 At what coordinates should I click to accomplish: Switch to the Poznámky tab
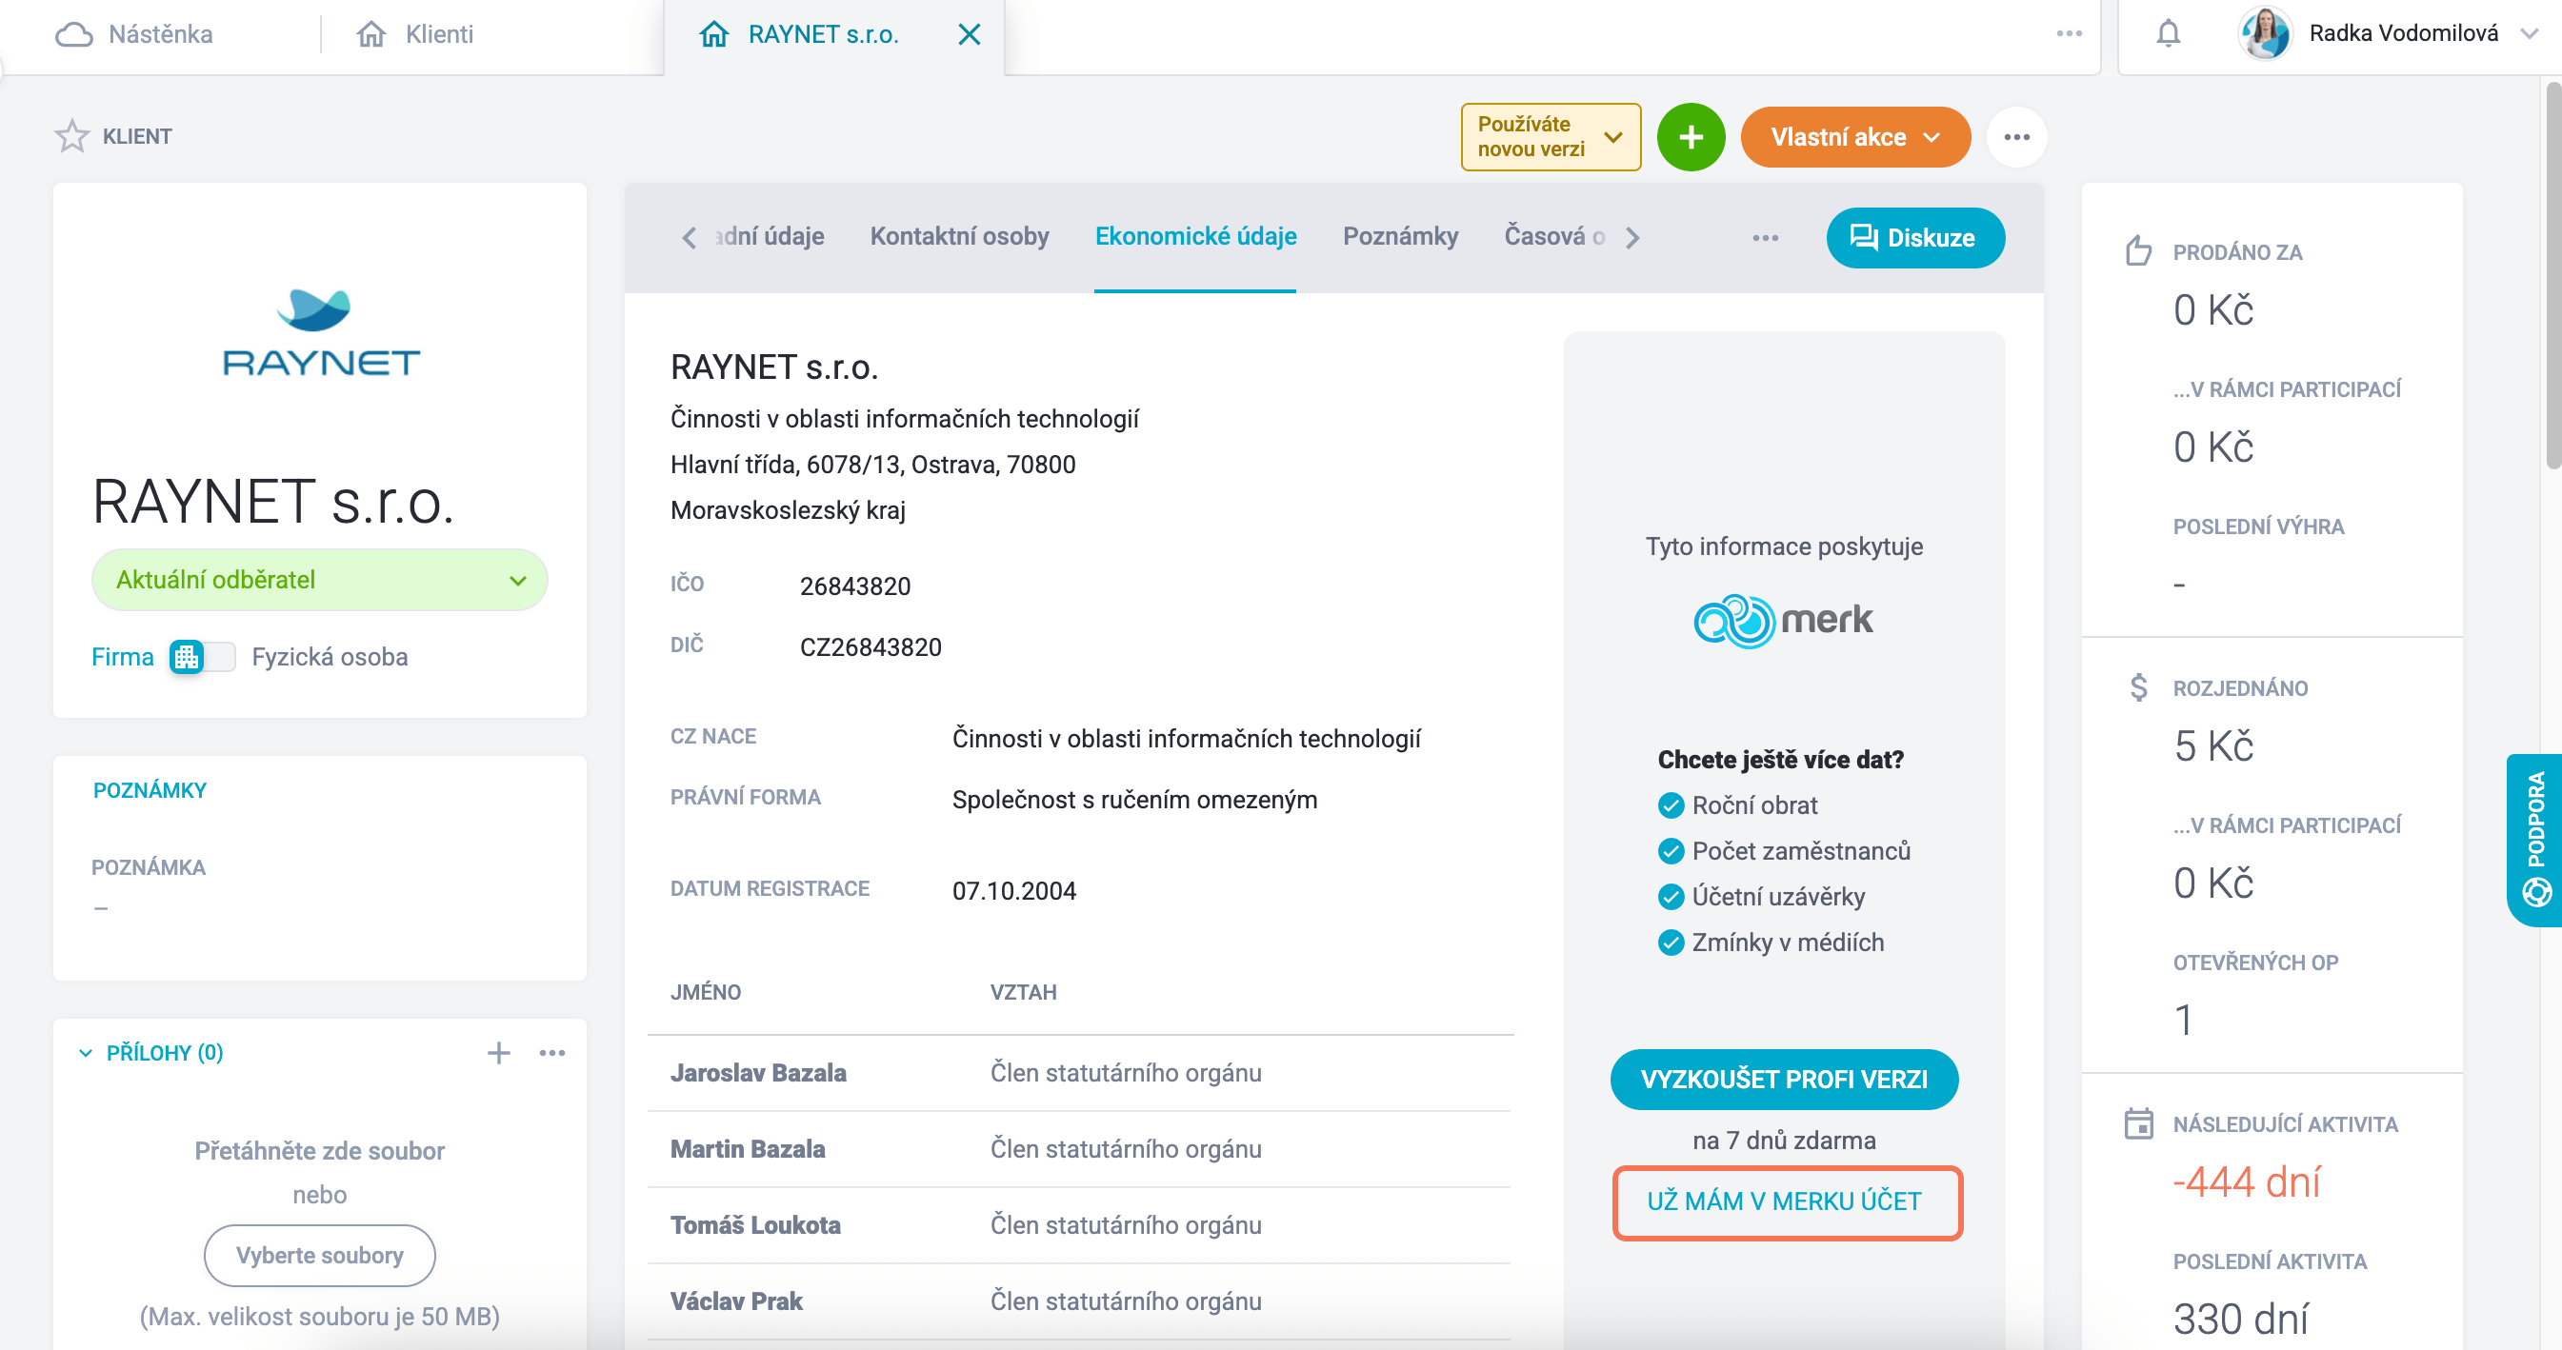coord(1400,237)
